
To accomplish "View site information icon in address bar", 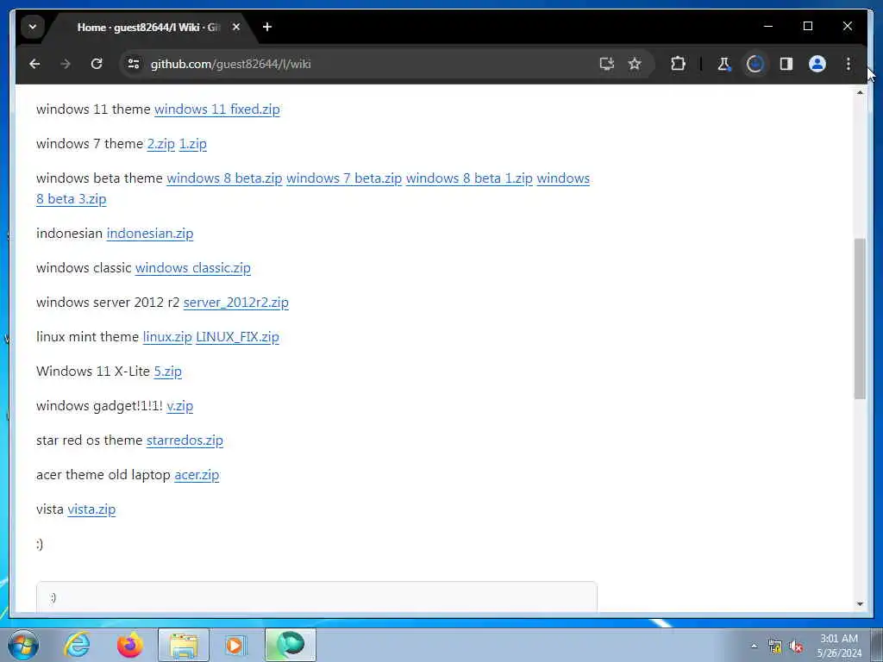I will pos(134,64).
